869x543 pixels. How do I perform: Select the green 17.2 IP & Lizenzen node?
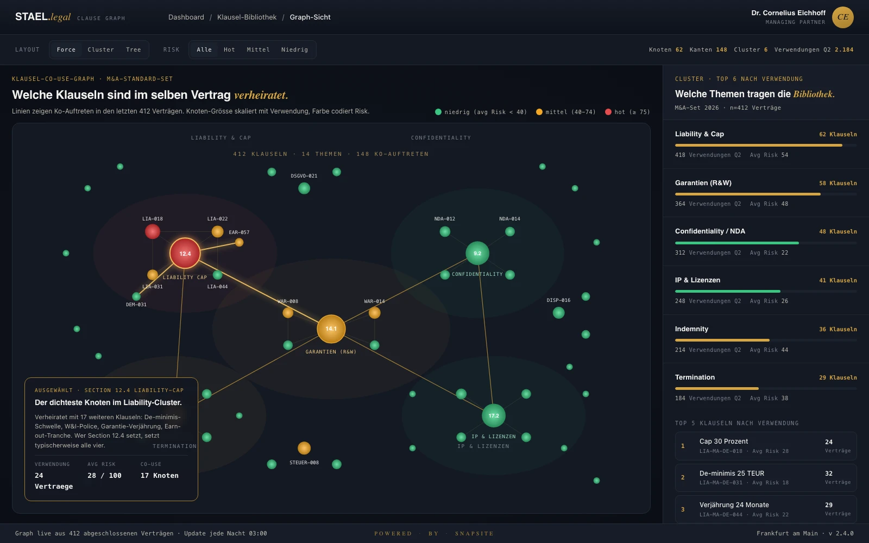coord(494,415)
